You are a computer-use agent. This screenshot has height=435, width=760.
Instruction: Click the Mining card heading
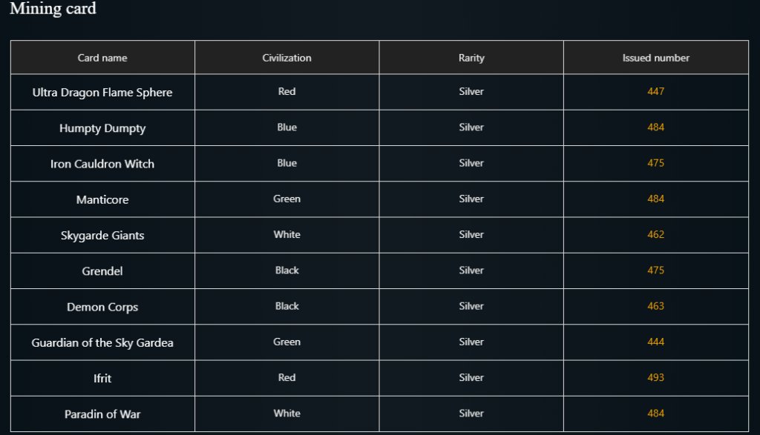point(53,10)
